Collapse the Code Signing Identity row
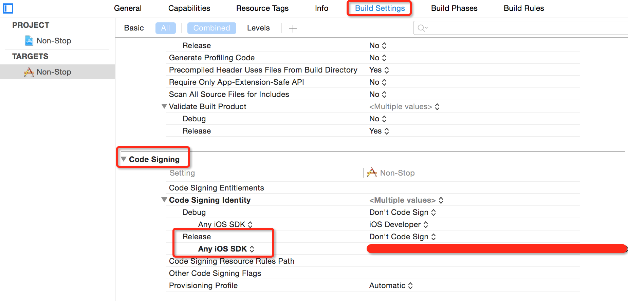The image size is (628, 301). (x=164, y=200)
